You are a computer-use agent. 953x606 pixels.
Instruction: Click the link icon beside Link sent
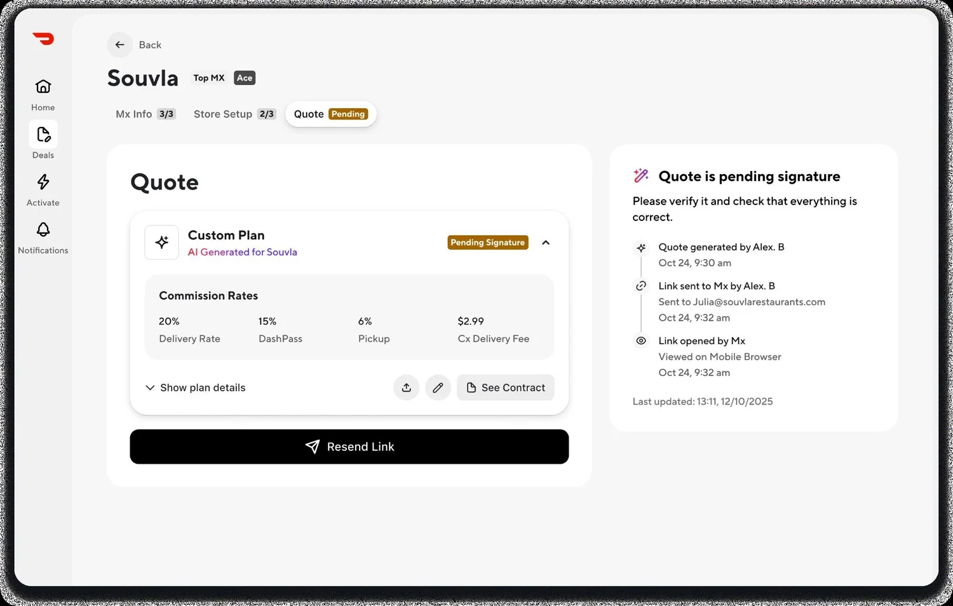click(641, 286)
